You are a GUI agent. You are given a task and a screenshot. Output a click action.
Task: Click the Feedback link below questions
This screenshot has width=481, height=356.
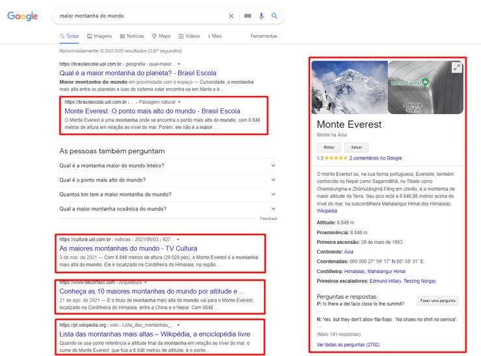coord(268,219)
